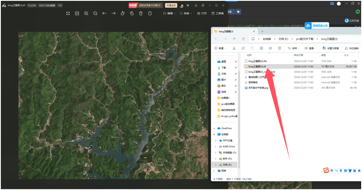This screenshot has height=190, width=362.
Task: Copy the selected file in Explorer
Action: [x=243, y=48]
